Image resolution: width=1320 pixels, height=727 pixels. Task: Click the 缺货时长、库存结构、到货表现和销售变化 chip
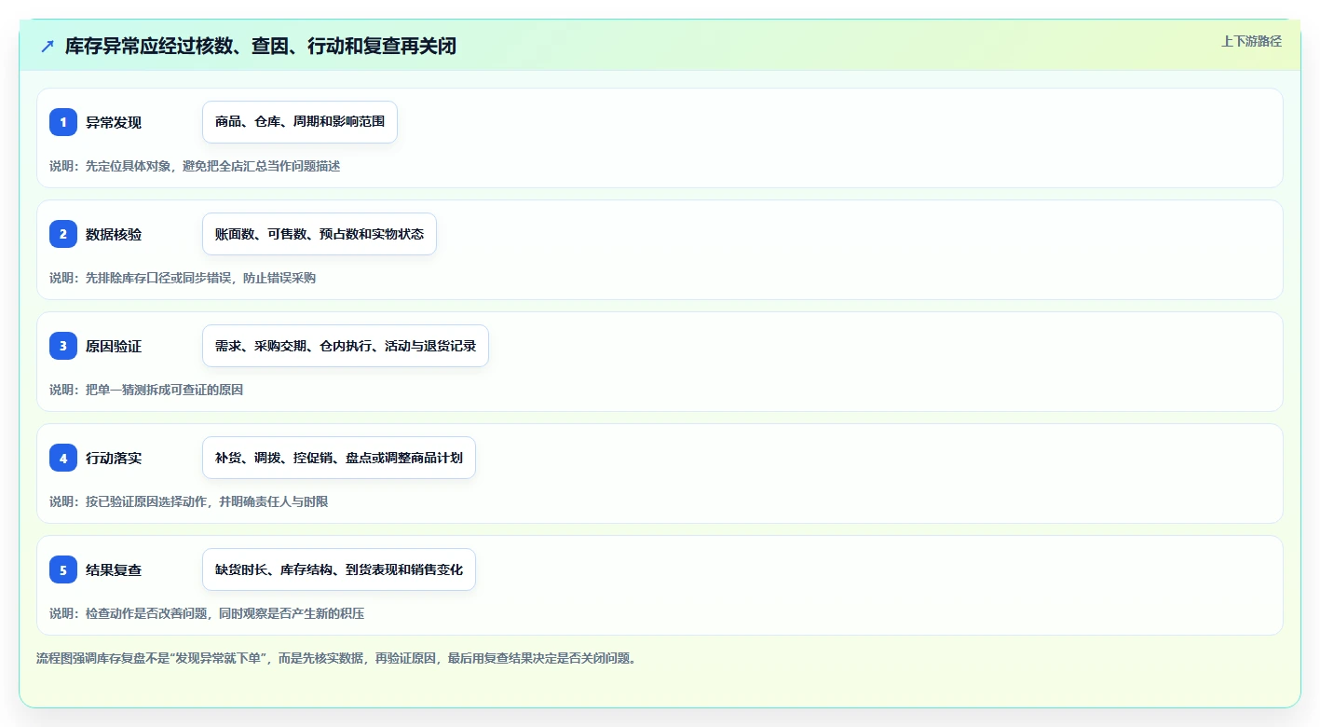pyautogui.click(x=339, y=569)
